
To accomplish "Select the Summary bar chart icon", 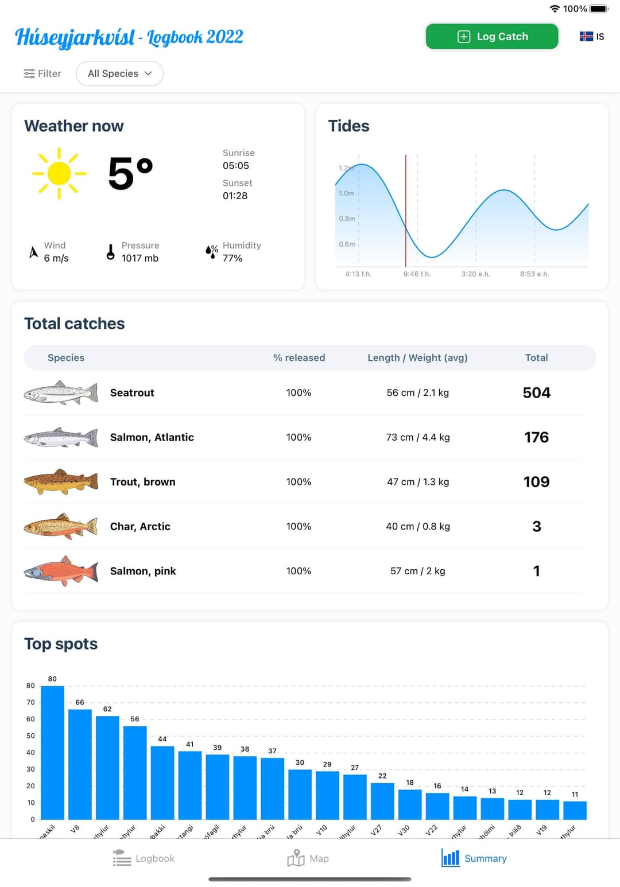I will [451, 858].
